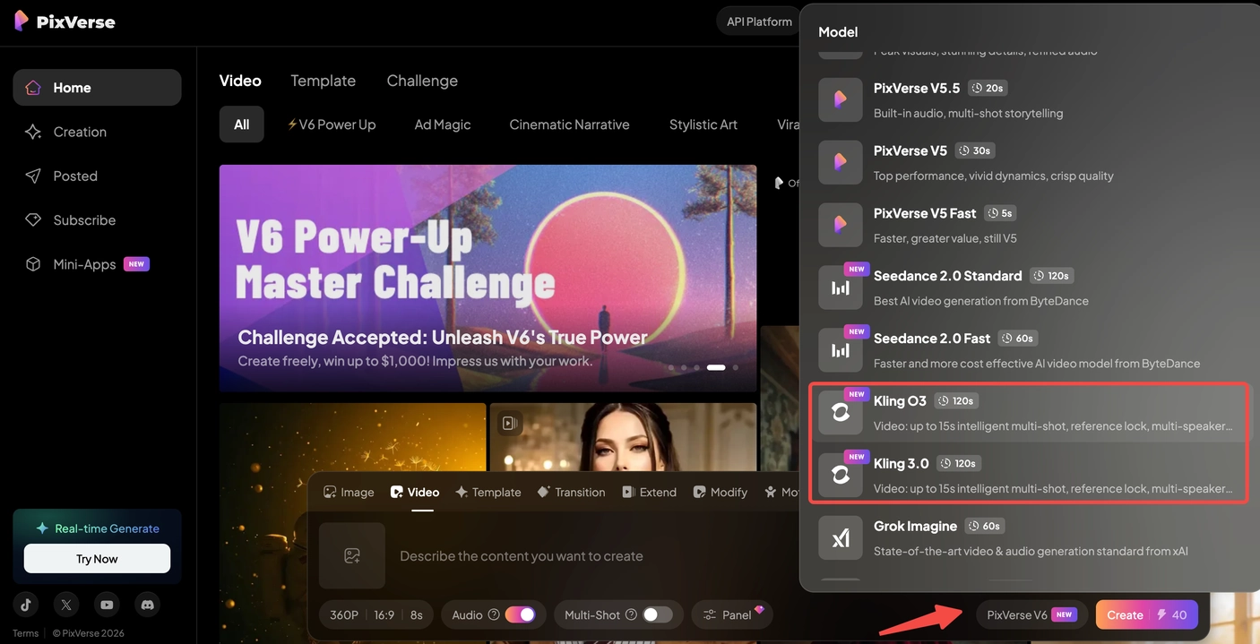Image resolution: width=1260 pixels, height=644 pixels.
Task: Click Try Now under Real-time Generate
Action: click(96, 558)
